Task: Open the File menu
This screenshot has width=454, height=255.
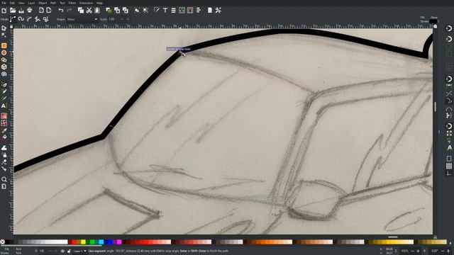Action: point(4,3)
